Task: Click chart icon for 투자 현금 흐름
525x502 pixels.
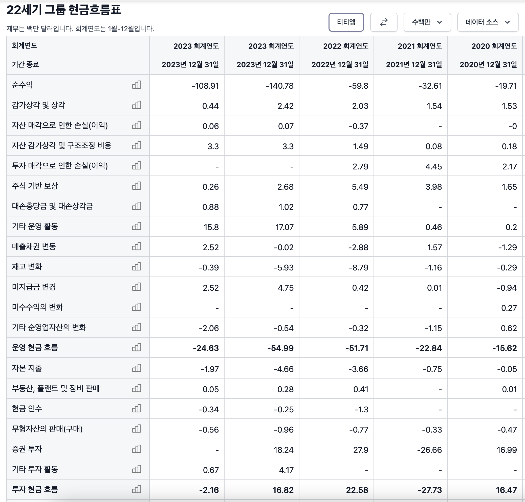Action: (136, 489)
